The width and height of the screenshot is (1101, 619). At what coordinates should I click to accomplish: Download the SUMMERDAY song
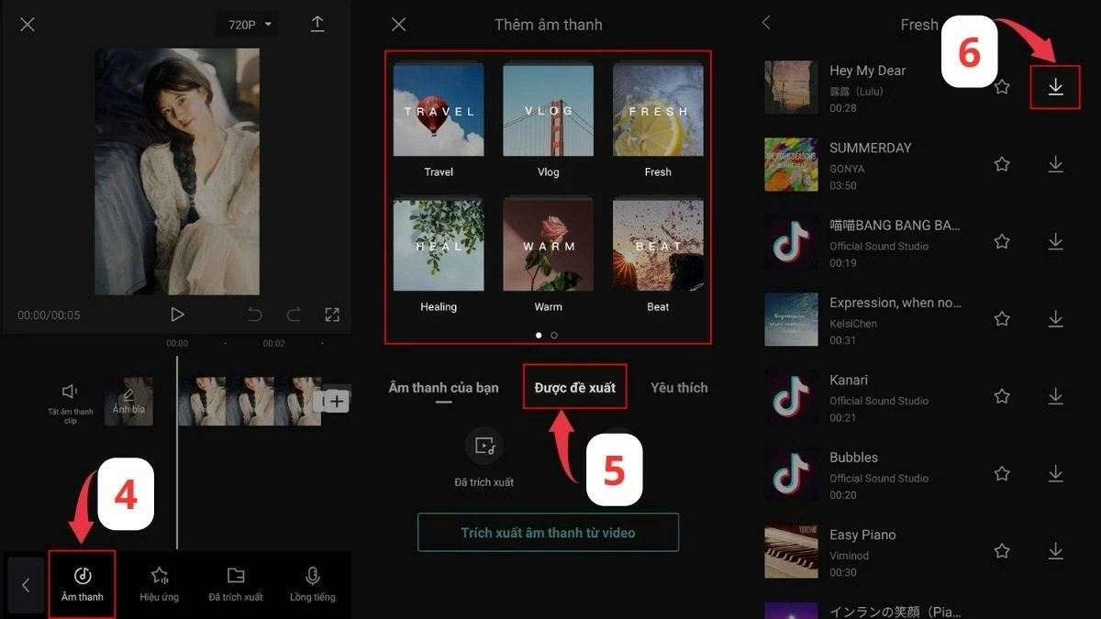pos(1055,164)
